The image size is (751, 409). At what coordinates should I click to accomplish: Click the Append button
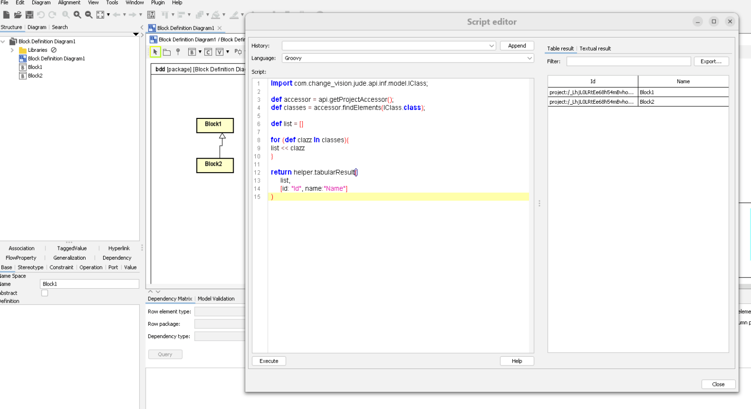517,45
